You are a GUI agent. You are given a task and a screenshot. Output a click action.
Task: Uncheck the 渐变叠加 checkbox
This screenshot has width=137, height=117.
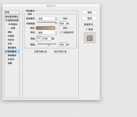coord(6,51)
